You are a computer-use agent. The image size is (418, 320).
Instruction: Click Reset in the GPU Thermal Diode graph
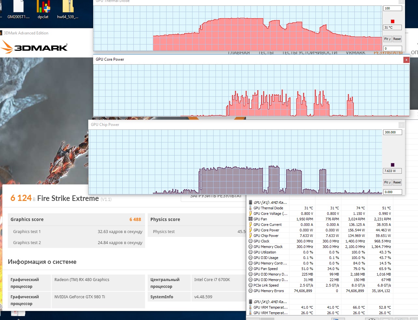pyautogui.click(x=397, y=39)
